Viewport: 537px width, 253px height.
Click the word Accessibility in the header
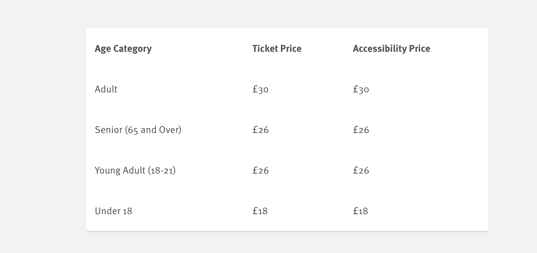[375, 49]
